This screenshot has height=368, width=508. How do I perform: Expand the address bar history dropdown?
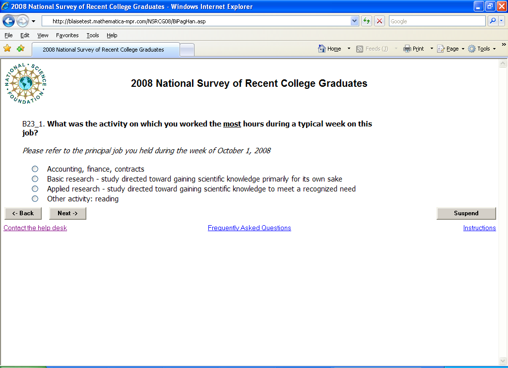[354, 21]
